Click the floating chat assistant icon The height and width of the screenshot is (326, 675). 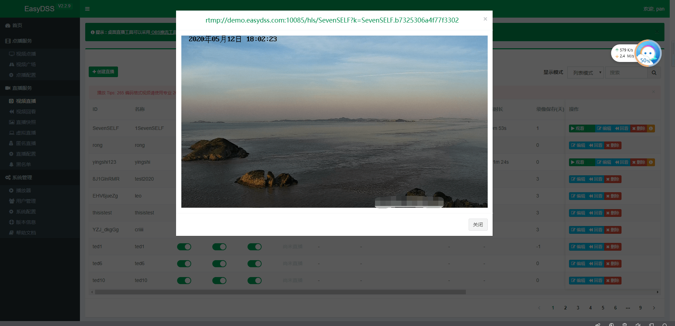(648, 53)
